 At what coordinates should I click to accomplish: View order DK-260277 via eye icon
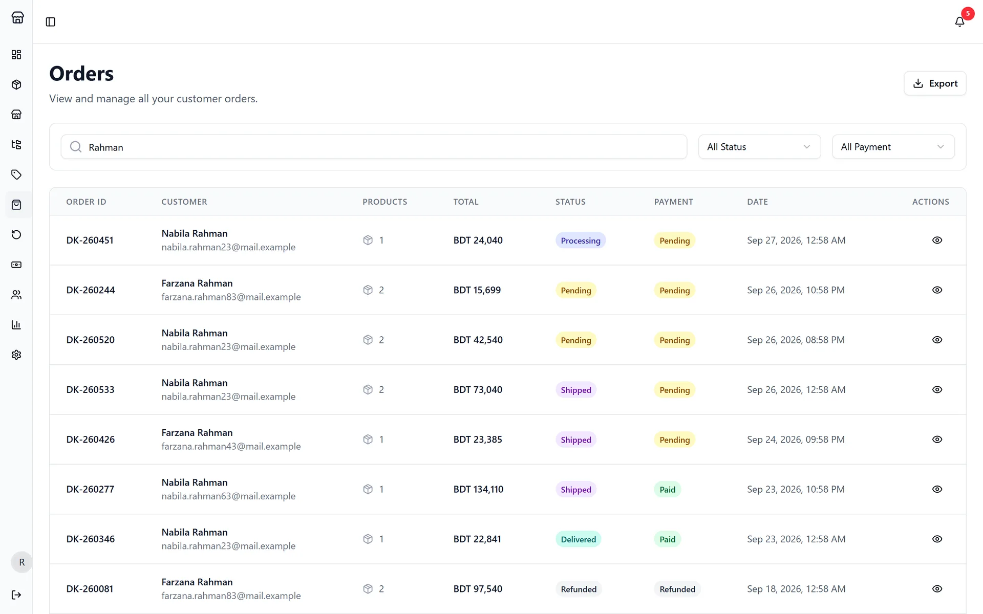pos(937,489)
